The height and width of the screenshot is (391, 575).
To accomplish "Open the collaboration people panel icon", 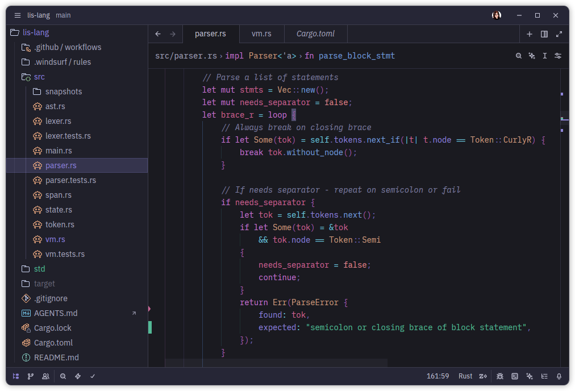I will pos(45,376).
